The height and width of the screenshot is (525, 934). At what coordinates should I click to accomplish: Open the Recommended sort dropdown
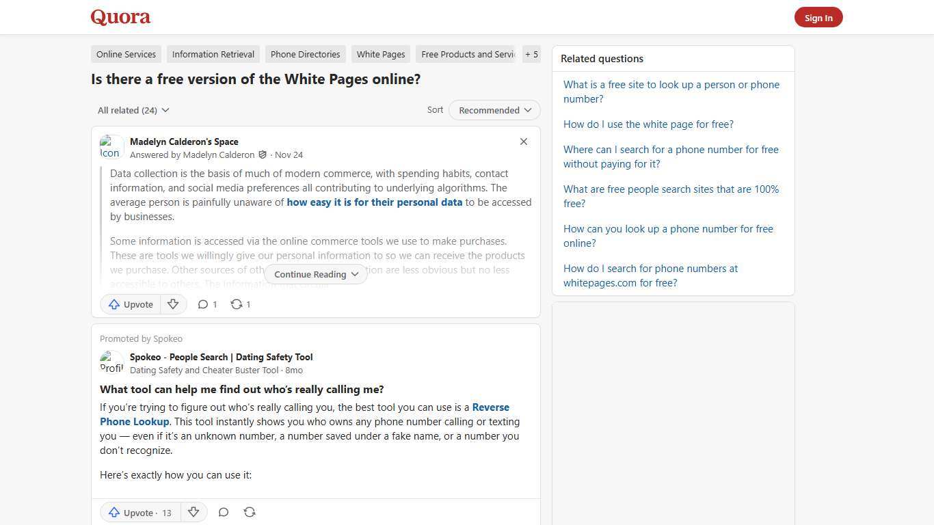click(494, 110)
